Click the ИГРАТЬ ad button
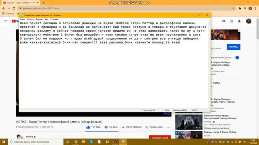This screenshot has height=145, width=259. click(234, 47)
